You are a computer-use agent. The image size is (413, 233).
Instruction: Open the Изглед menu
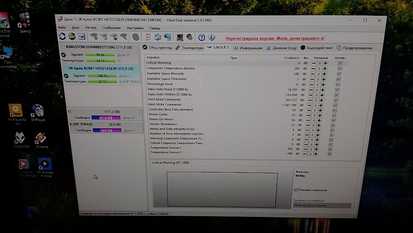90,27
